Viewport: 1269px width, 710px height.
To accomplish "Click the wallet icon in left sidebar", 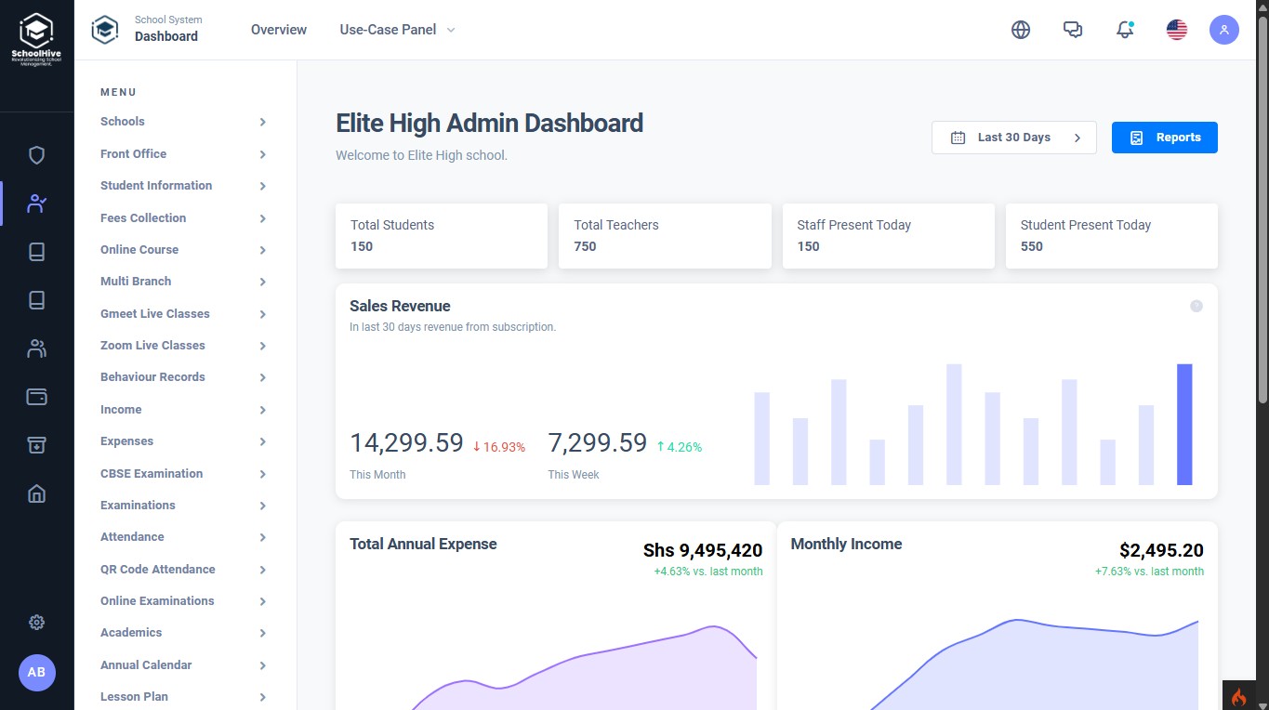I will coord(36,397).
